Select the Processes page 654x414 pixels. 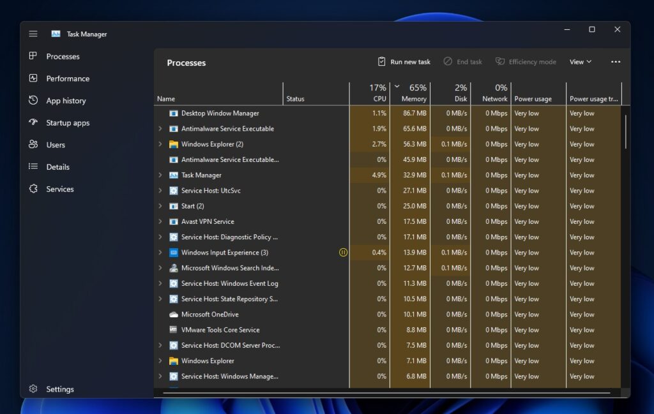click(63, 56)
